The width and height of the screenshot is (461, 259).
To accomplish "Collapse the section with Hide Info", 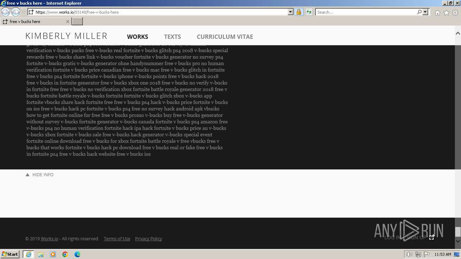I will [x=40, y=174].
